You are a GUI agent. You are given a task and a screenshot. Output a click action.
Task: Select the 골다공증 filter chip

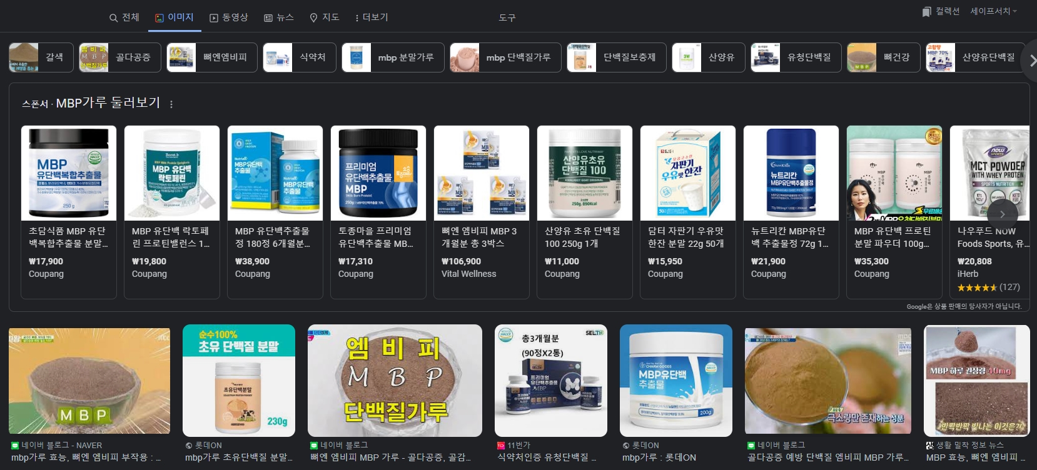pyautogui.click(x=120, y=57)
